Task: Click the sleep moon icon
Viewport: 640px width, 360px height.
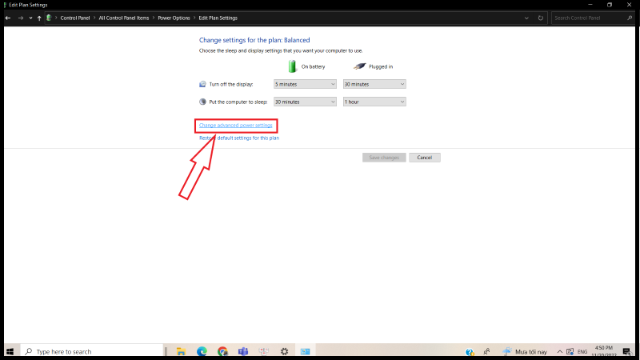Action: (x=202, y=102)
